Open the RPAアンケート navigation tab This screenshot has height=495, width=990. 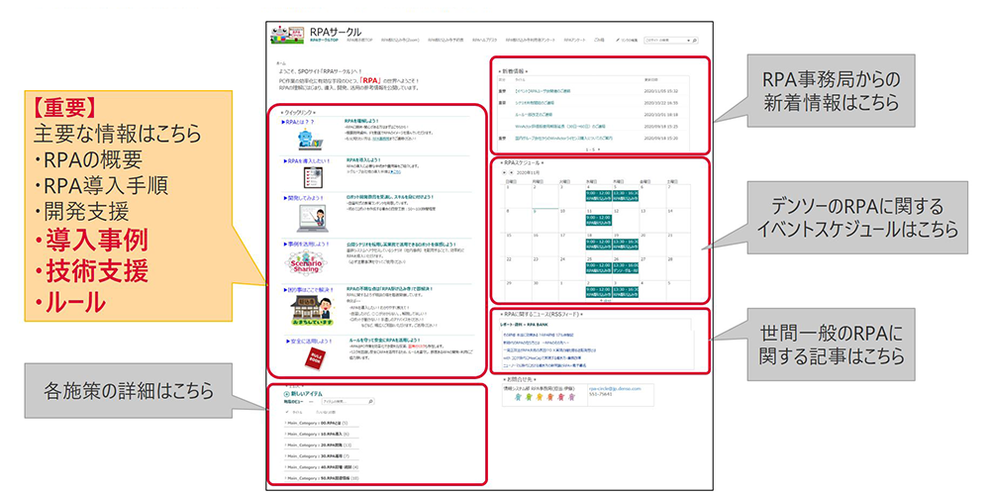click(x=575, y=40)
